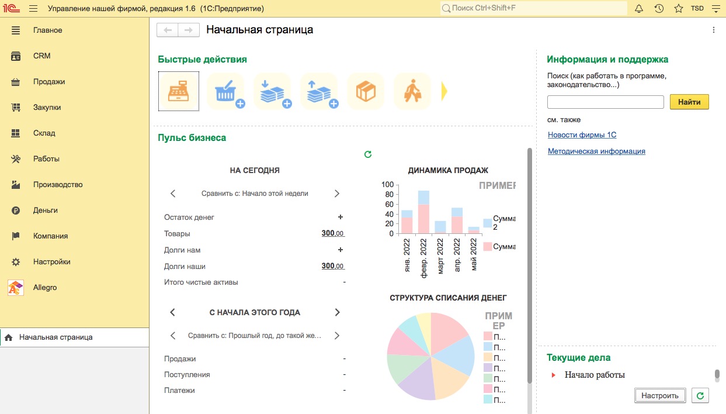Click the Продажи basket icon
The image size is (726, 414).
(x=16, y=82)
